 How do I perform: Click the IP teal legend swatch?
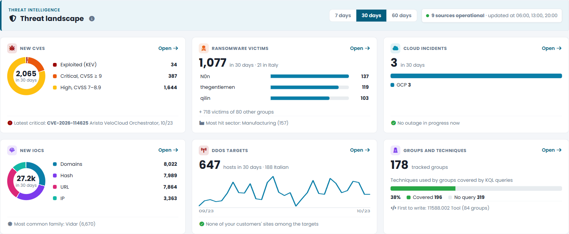pyautogui.click(x=55, y=199)
